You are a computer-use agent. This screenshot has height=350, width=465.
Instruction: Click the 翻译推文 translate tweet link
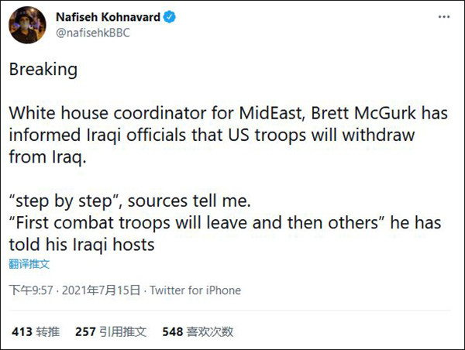(x=29, y=264)
